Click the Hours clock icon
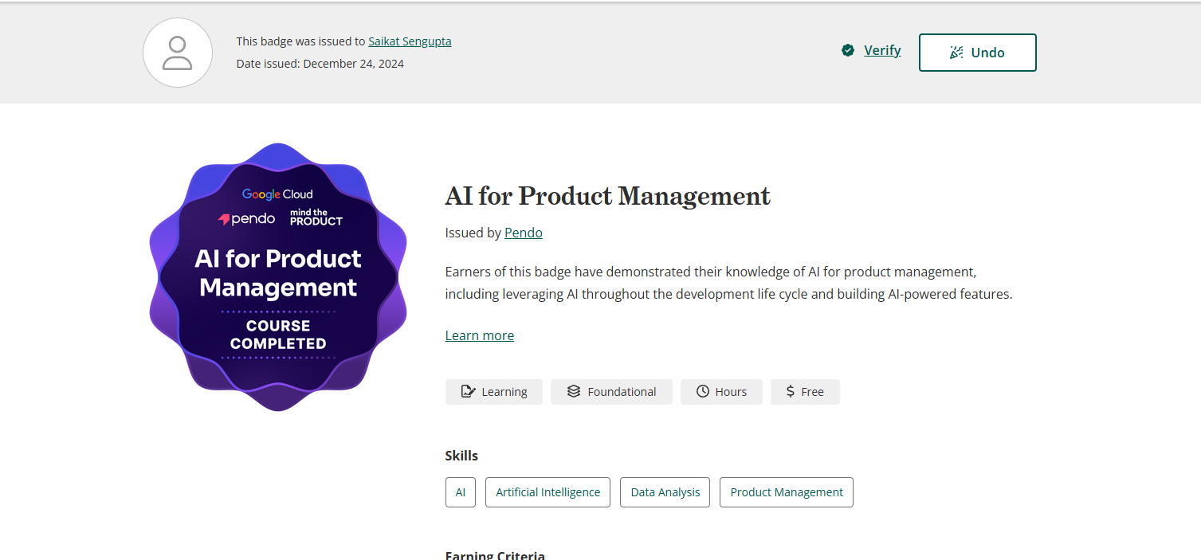1201x560 pixels. (x=703, y=392)
